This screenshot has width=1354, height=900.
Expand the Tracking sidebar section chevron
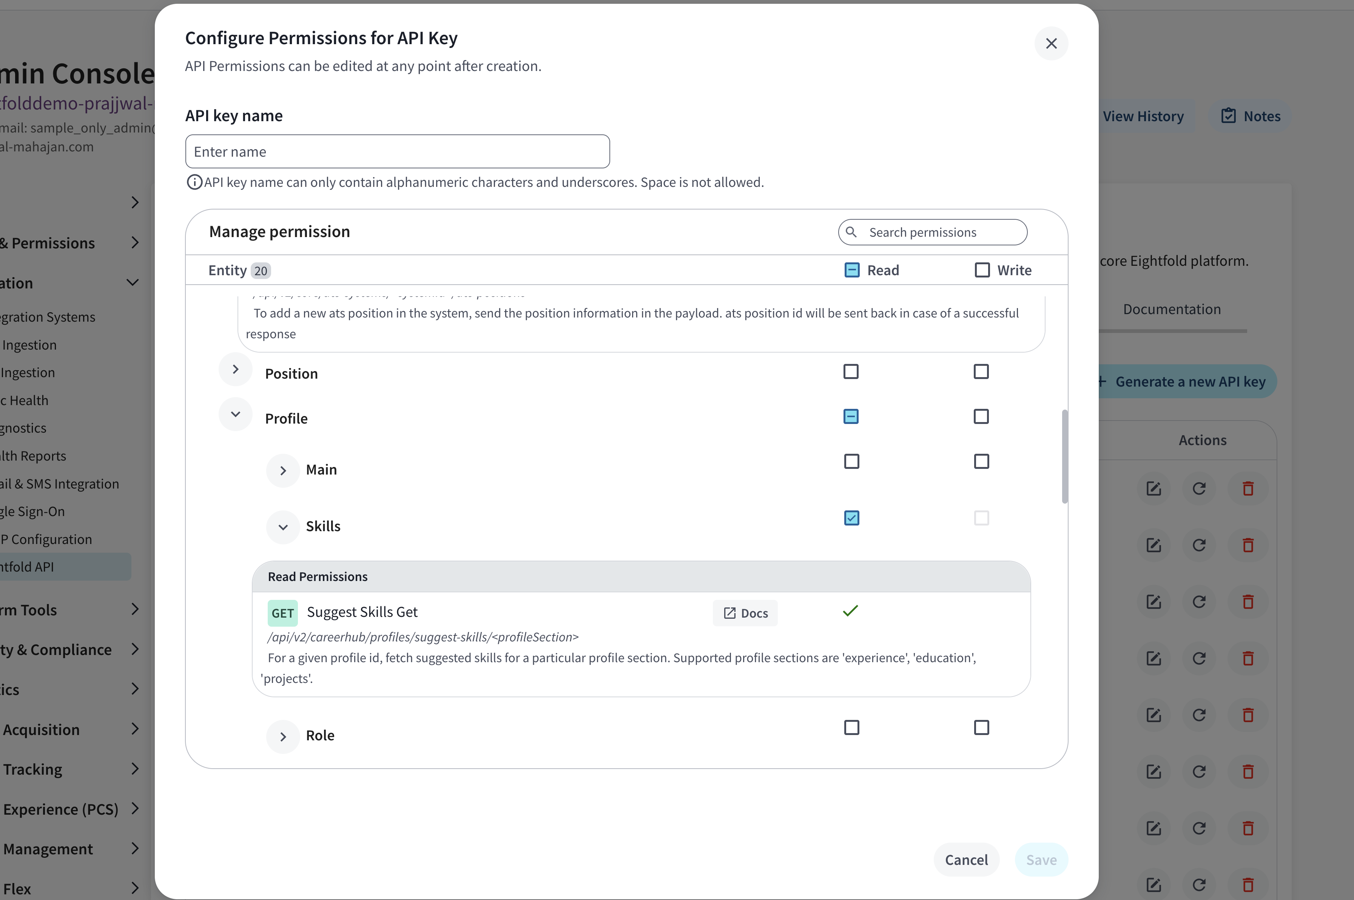coord(135,769)
